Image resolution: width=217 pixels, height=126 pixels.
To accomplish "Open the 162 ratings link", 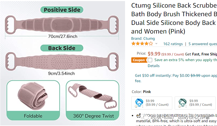I will (x=173, y=44).
